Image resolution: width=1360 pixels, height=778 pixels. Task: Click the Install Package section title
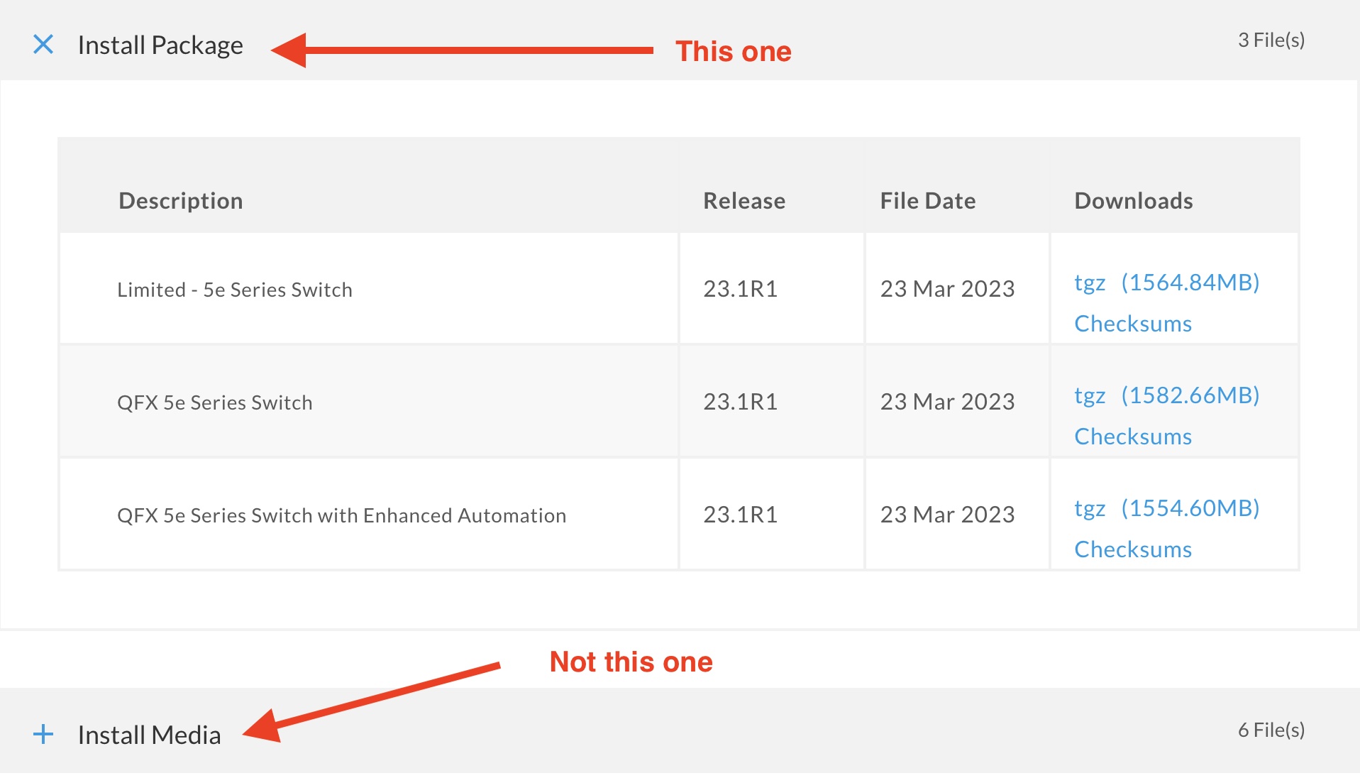click(160, 45)
